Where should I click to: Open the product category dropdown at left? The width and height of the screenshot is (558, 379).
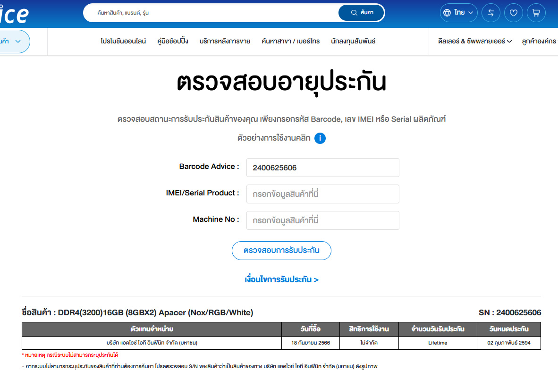point(14,42)
